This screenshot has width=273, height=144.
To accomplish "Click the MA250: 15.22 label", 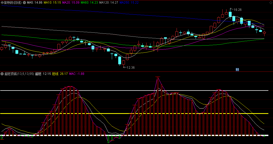I will (x=129, y=3).
